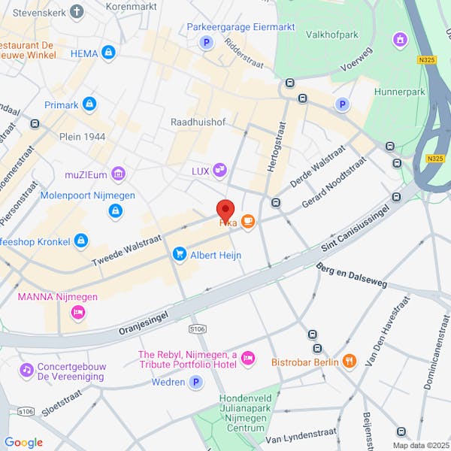
Task: Click the Hunnerpark label
Action: [x=400, y=92]
